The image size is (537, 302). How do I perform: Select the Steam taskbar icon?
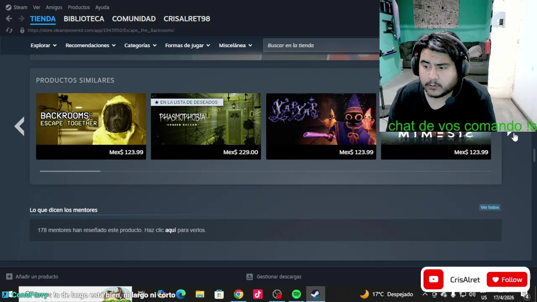click(315, 294)
